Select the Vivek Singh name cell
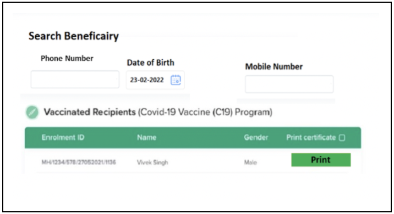 pos(152,162)
